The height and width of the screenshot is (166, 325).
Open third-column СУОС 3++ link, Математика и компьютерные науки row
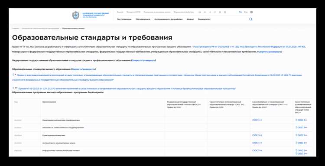(x=257, y=143)
